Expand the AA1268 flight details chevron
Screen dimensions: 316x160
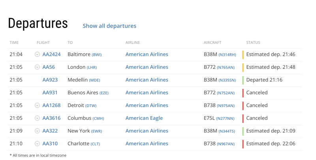click(38, 105)
